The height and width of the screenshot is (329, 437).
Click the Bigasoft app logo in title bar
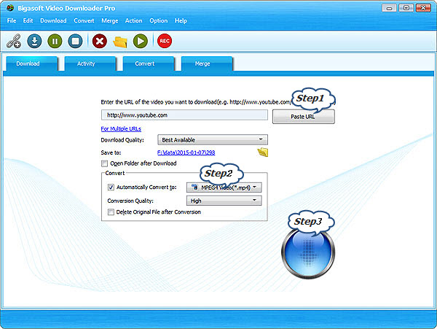[x=10, y=8]
